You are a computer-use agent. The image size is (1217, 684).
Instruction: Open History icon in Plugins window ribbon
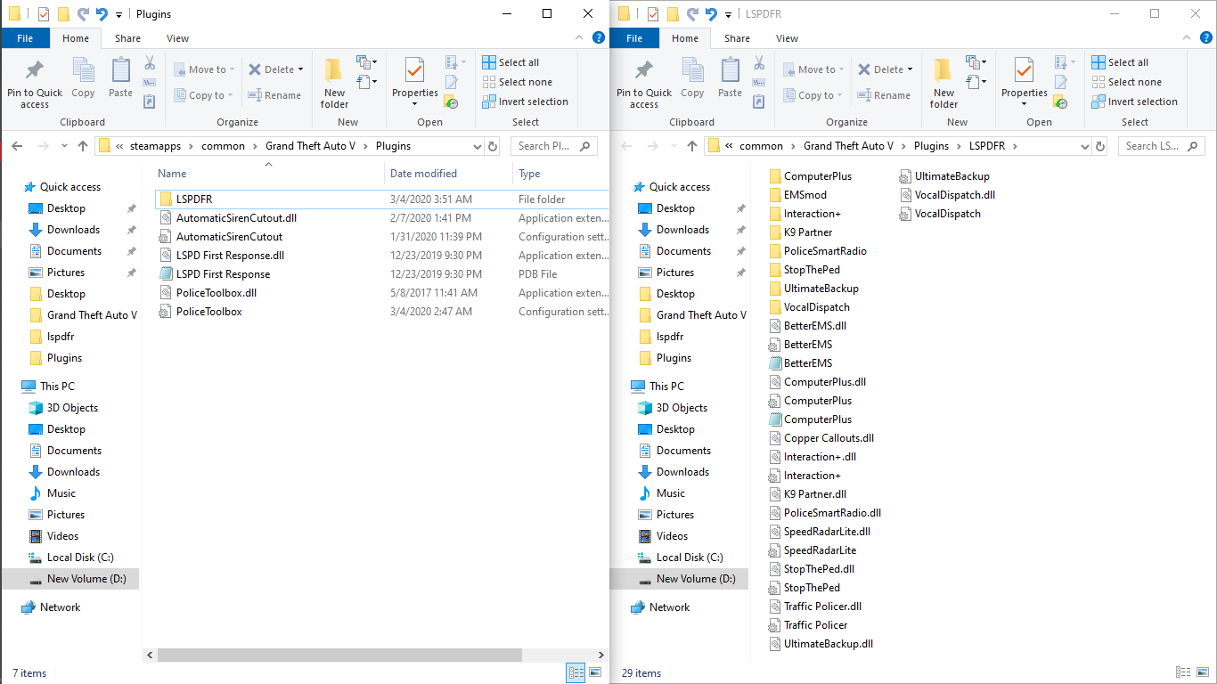pyautogui.click(x=452, y=102)
